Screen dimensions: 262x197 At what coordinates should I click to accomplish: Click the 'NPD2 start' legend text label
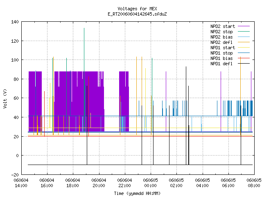point(223,26)
